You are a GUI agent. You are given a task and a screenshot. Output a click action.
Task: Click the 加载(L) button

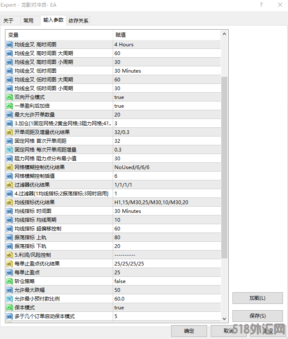tap(258, 298)
